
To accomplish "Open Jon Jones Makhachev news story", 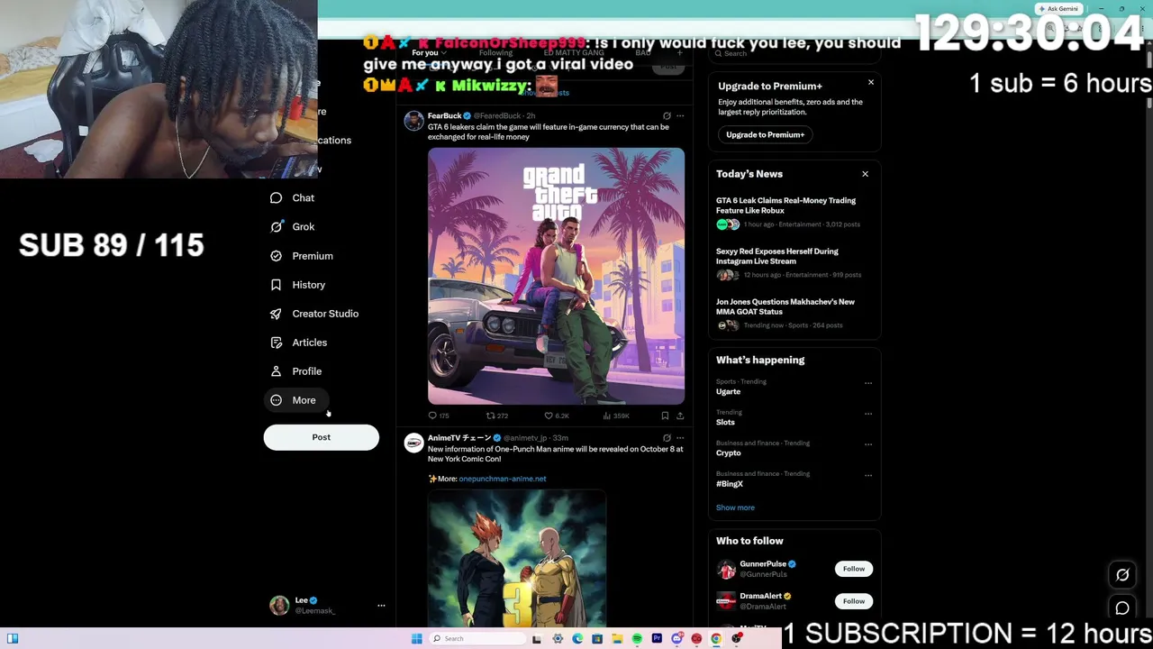I will tap(794, 314).
